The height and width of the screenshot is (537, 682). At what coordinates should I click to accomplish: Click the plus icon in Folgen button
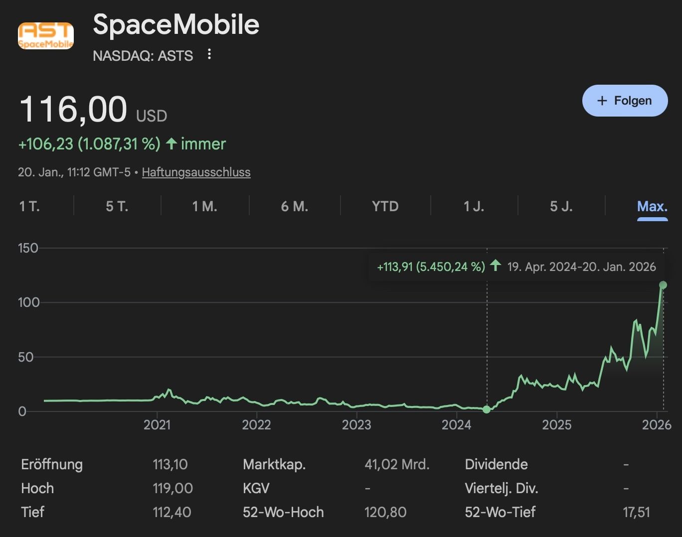(x=602, y=101)
